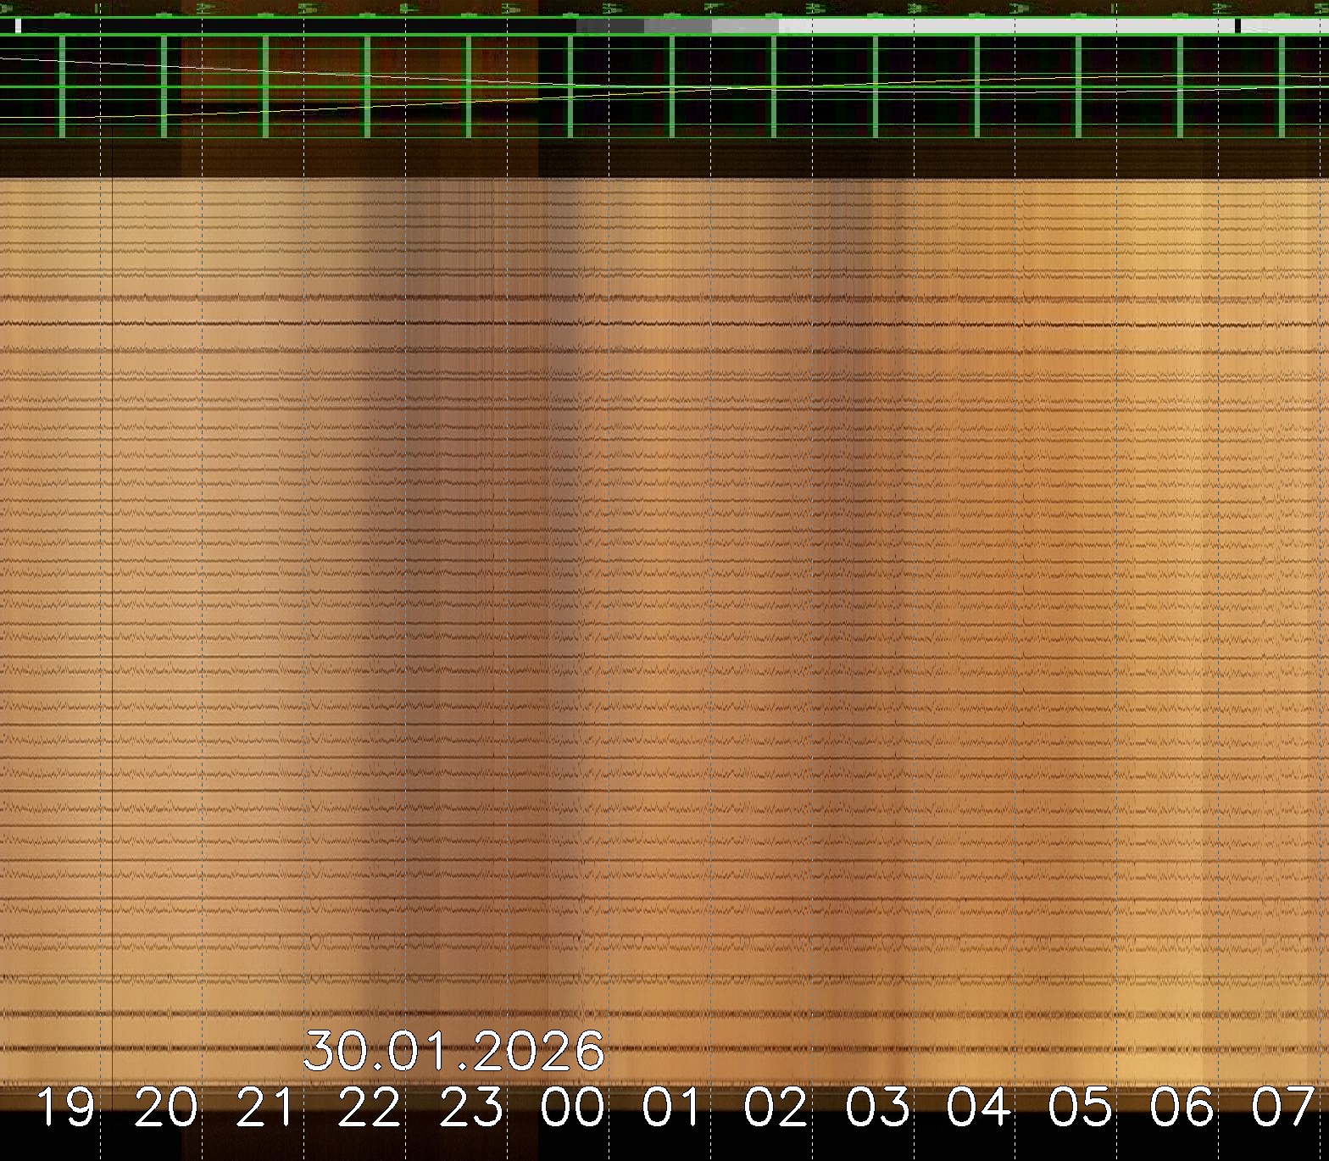Pick the 01 hour label
Image resolution: width=1329 pixels, height=1161 pixels.
(x=674, y=1108)
